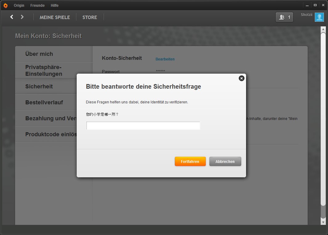Focus the security answer text field

tap(143, 126)
